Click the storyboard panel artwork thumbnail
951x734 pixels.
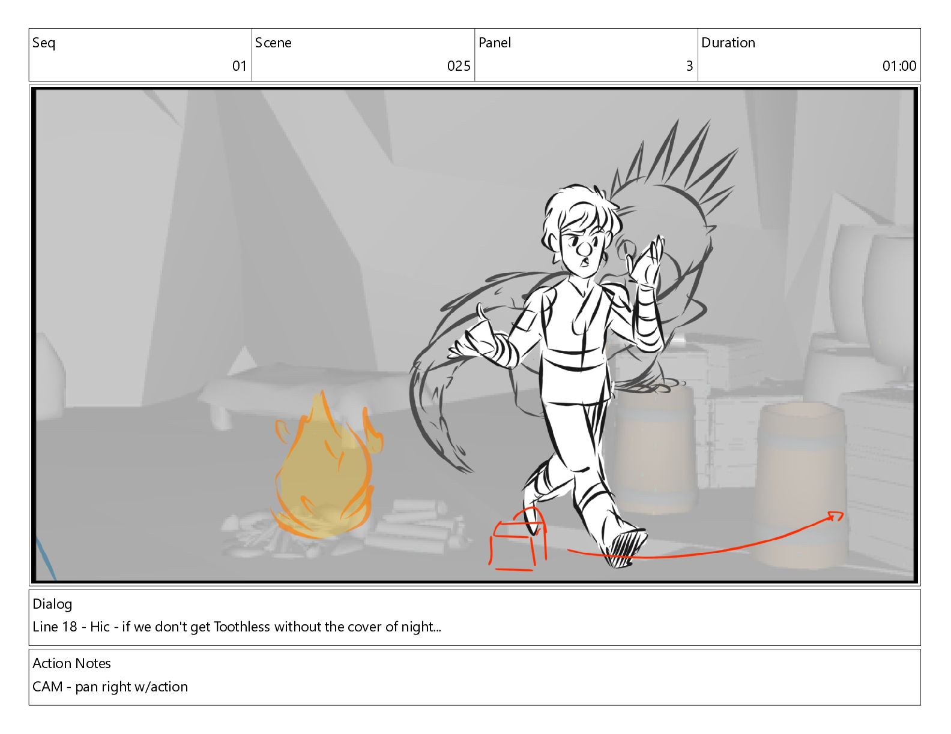475,335
